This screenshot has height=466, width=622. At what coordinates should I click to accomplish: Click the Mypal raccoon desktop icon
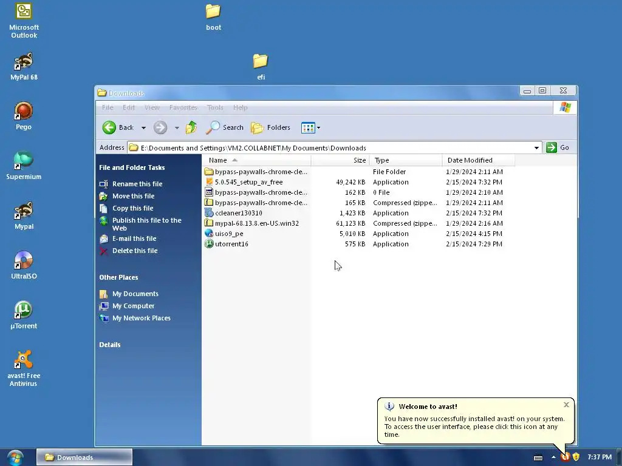click(x=24, y=216)
